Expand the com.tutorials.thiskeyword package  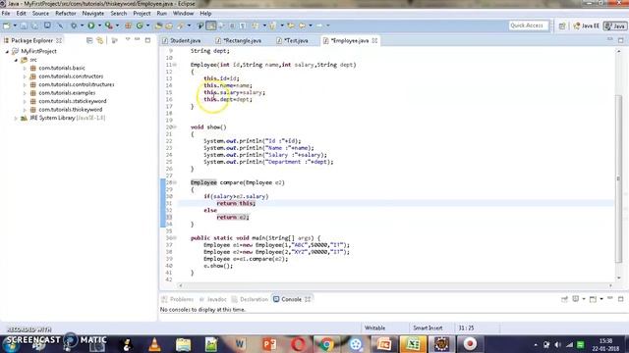[25, 110]
